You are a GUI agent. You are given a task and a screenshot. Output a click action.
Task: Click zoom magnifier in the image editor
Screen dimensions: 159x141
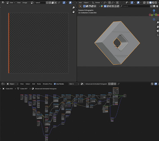73,8
